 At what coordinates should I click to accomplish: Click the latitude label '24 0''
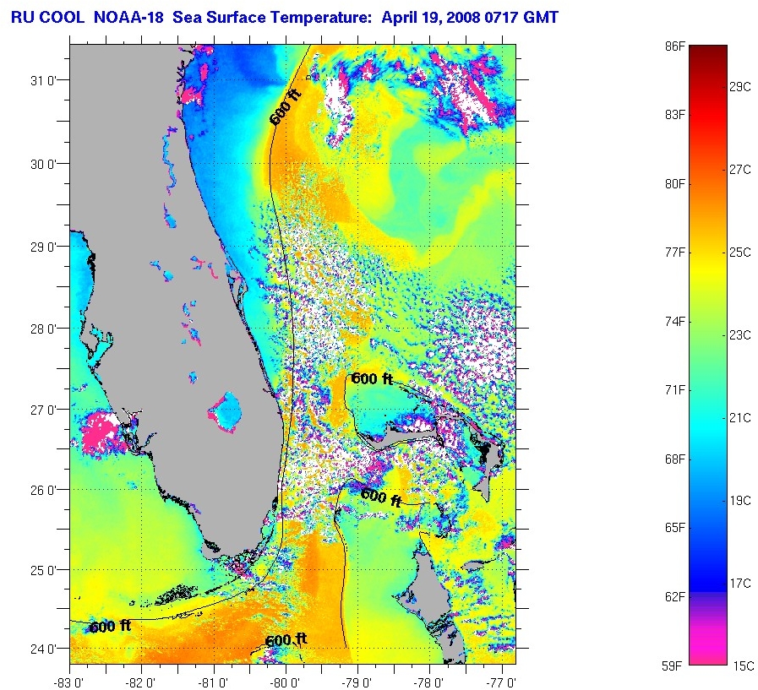point(43,649)
